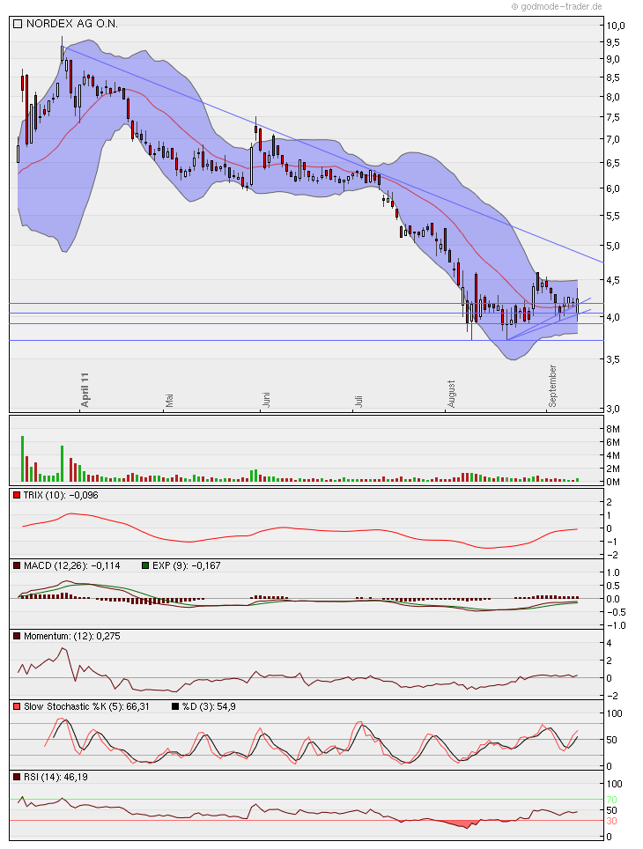This screenshot has height=849, width=643.
Task: Click the godmode-trader.de copyright text
Action: pos(557,6)
